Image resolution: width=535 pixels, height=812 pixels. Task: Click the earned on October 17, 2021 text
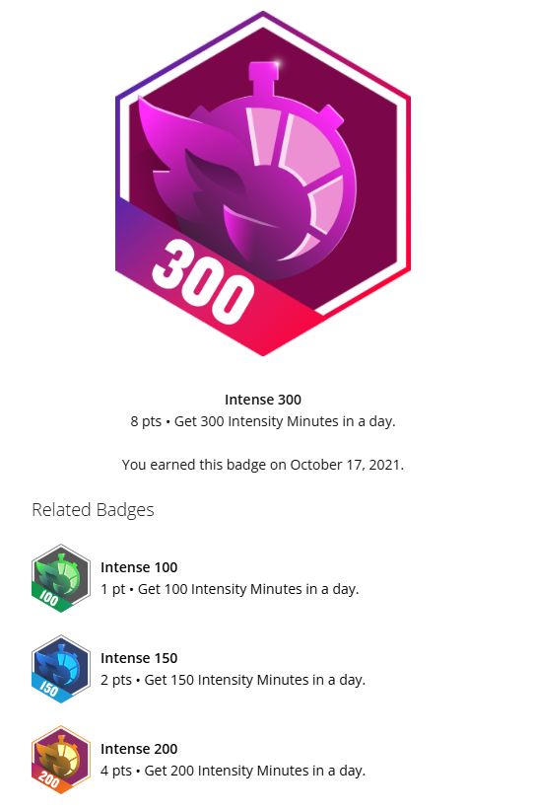pos(263,465)
